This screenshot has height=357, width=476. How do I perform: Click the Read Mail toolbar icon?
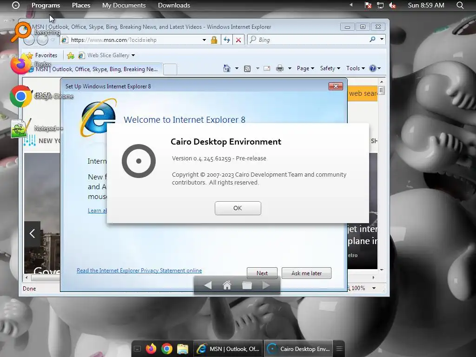click(x=267, y=68)
